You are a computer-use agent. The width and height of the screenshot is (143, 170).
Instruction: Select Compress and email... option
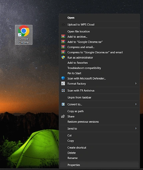[x=99, y=47]
